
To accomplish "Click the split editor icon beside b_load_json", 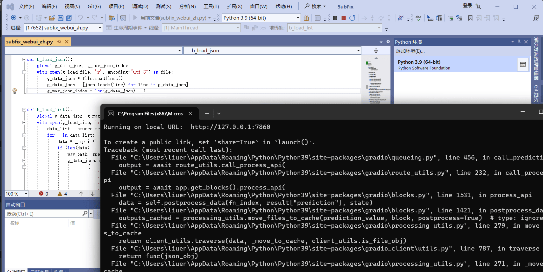I will [x=376, y=51].
